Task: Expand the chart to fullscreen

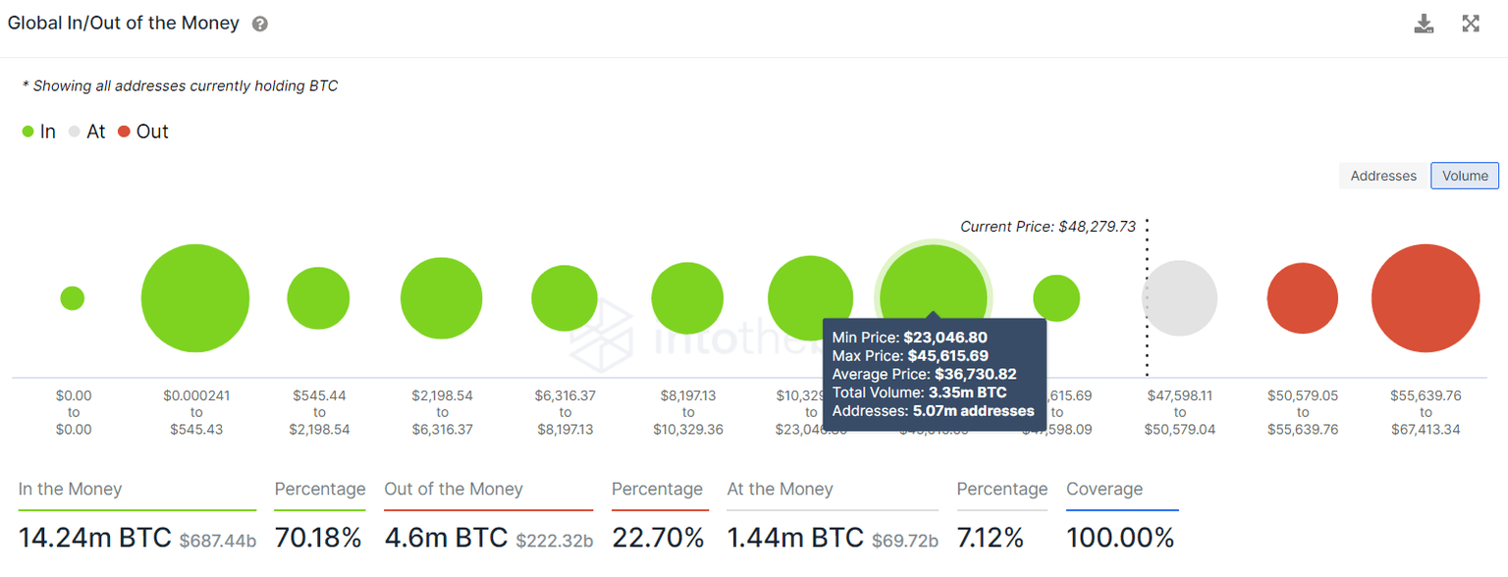Action: pyautogui.click(x=1471, y=25)
